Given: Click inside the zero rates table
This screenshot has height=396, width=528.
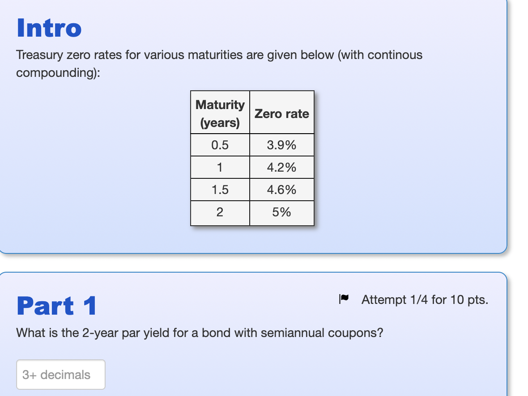Looking at the screenshot, I should tap(252, 156).
